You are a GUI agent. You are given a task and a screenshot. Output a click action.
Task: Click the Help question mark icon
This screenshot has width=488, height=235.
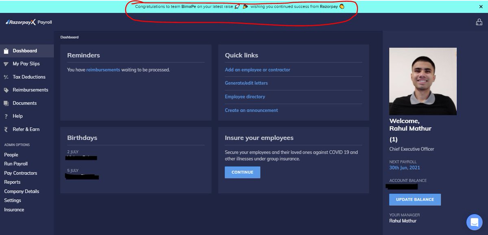coord(6,116)
